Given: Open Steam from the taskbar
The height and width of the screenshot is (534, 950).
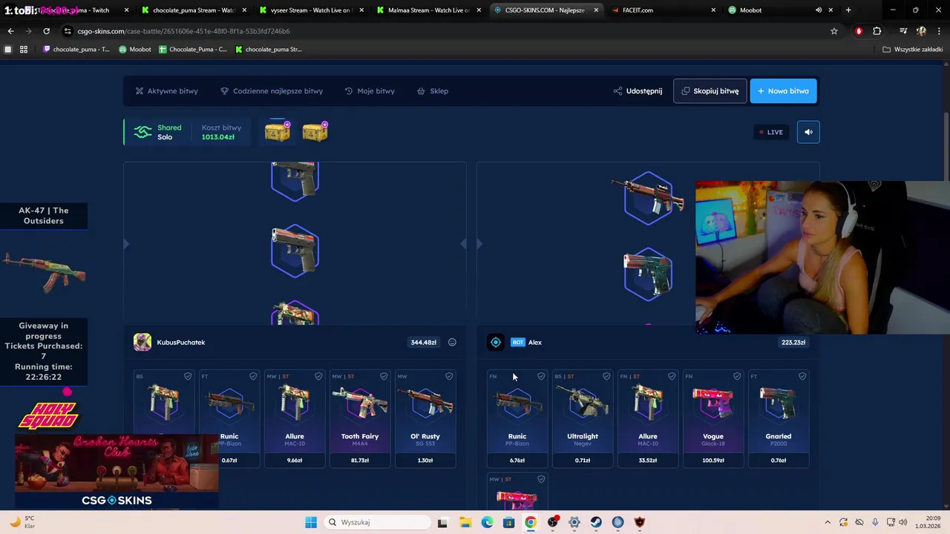Looking at the screenshot, I should pos(596,522).
